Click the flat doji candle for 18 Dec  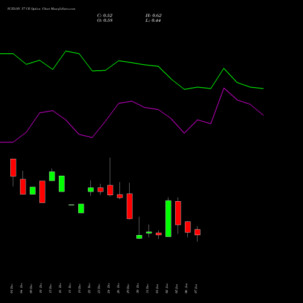(x=72, y=205)
